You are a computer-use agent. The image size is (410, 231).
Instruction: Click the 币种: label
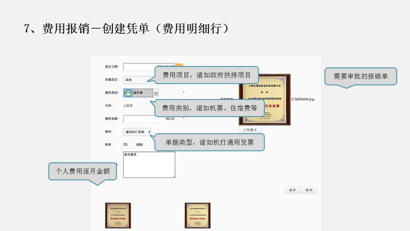(x=109, y=106)
